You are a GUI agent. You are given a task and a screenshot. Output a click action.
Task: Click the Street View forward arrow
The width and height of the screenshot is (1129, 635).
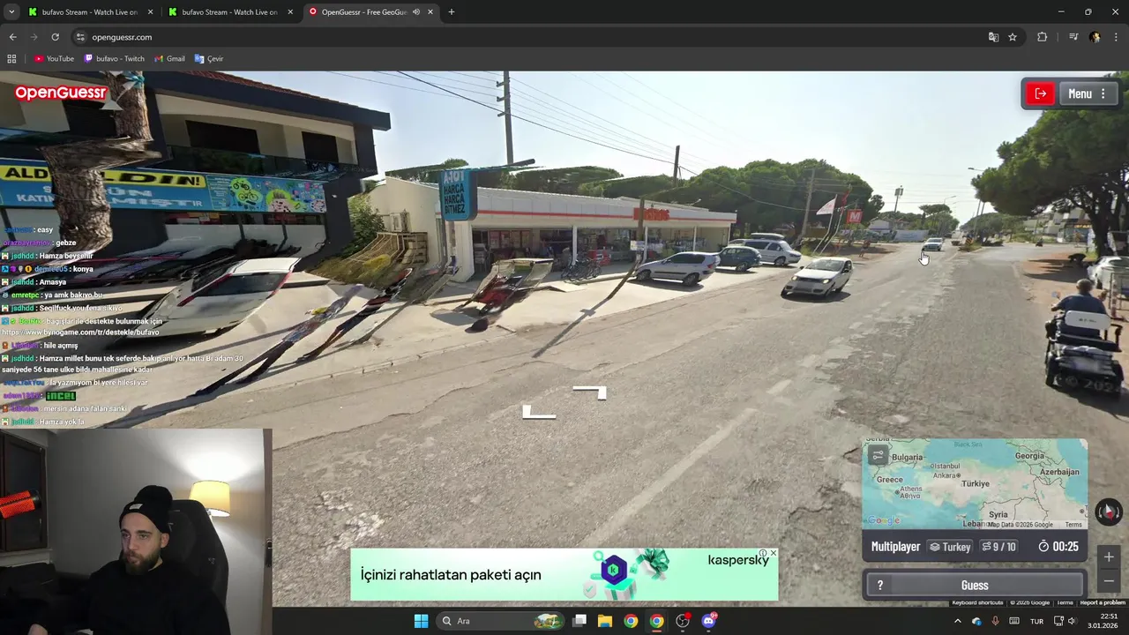(590, 392)
